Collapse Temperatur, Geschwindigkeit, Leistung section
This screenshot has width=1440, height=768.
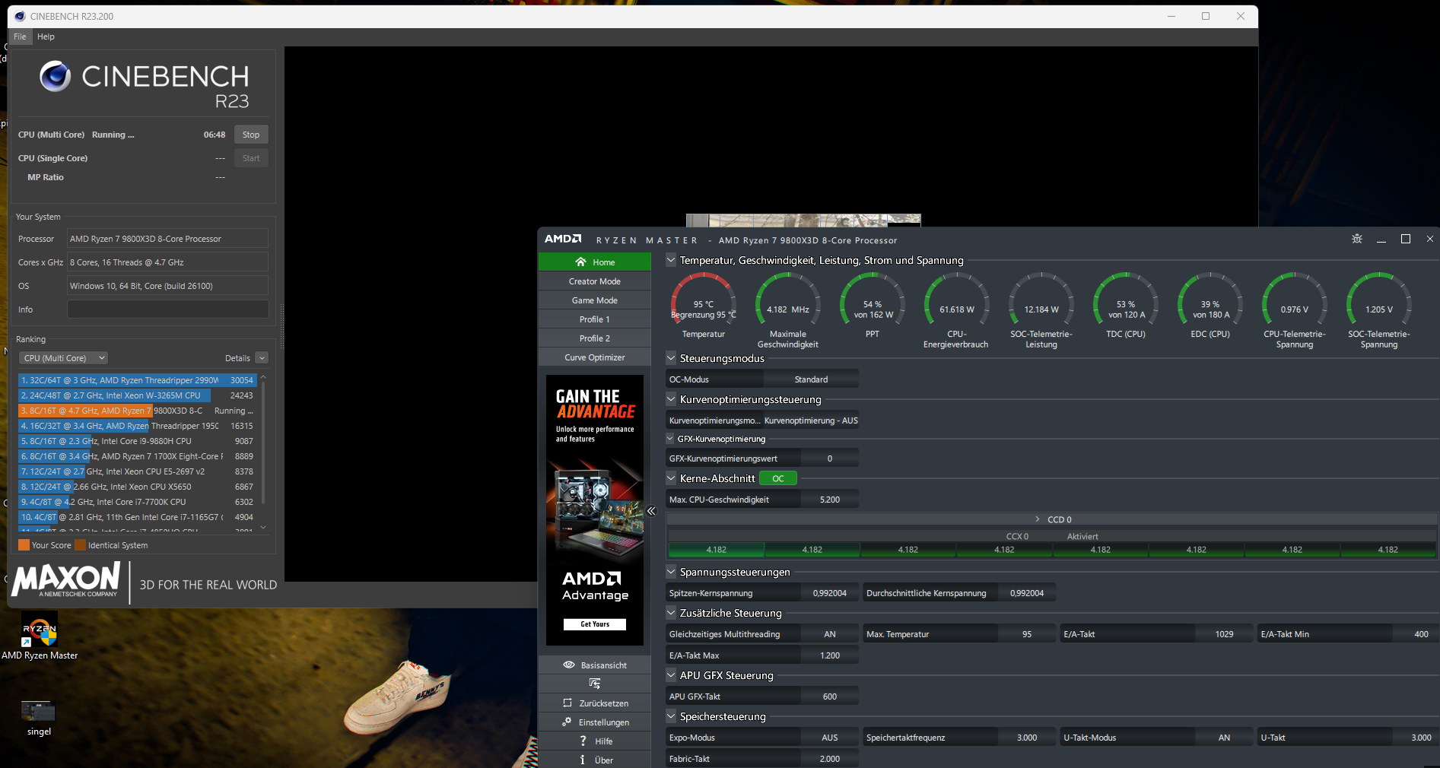pyautogui.click(x=671, y=260)
